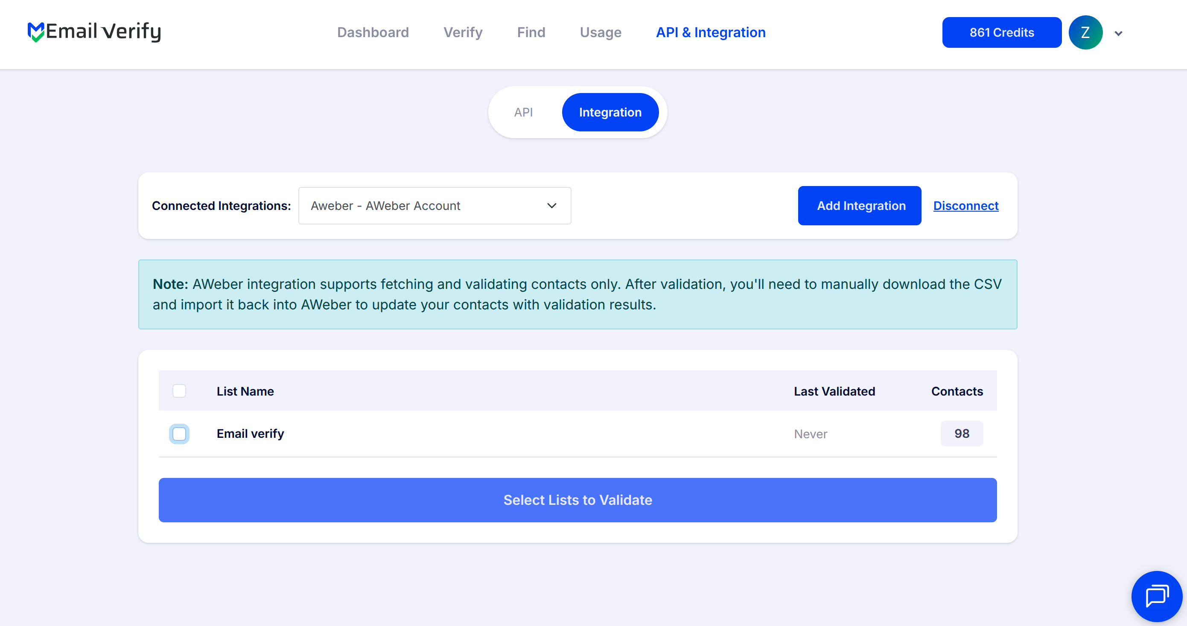This screenshot has height=626, width=1187.
Task: Select the Integration tab
Action: coord(610,112)
